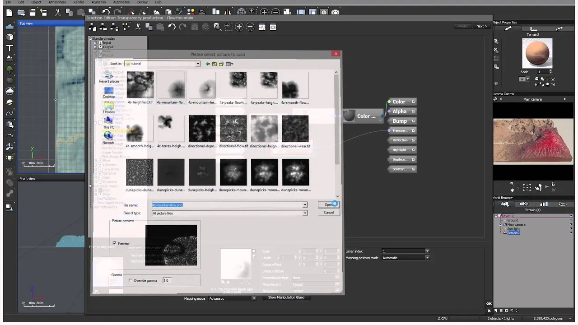This screenshot has height=325, width=578.
Task: Expand the Input node category
Action: click(95, 43)
